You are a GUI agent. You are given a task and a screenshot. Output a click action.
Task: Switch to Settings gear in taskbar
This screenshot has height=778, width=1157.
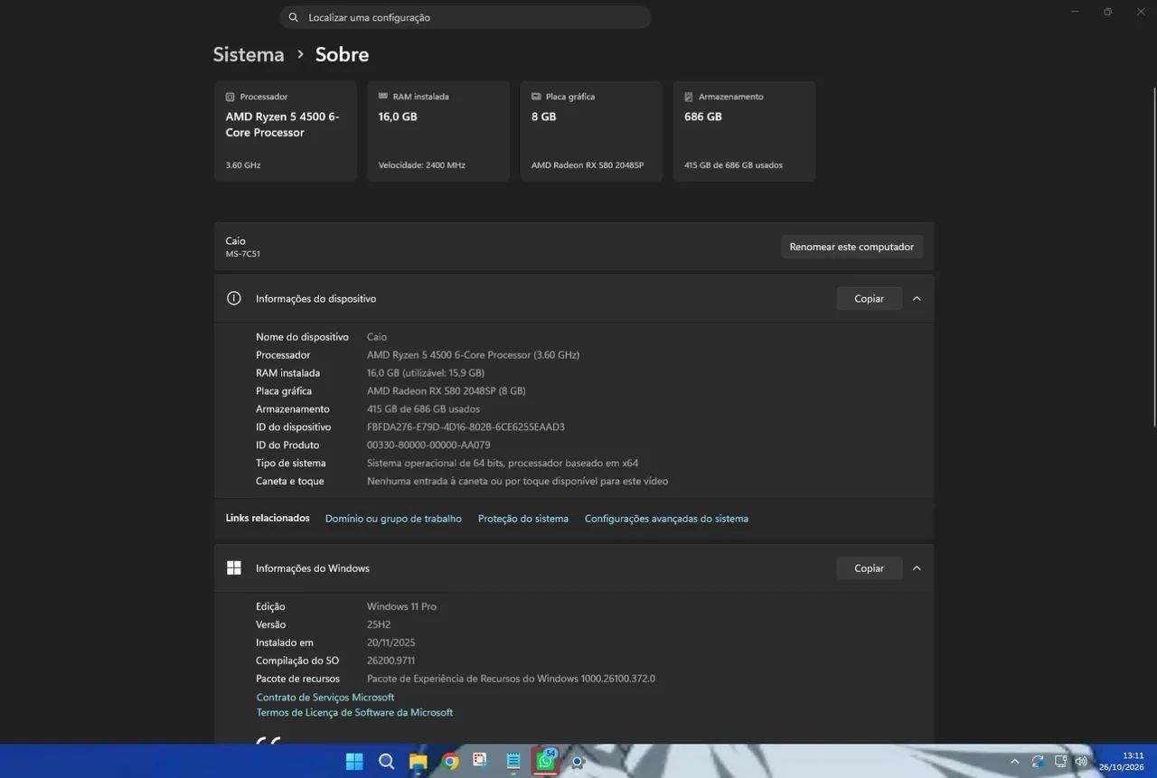click(x=578, y=762)
